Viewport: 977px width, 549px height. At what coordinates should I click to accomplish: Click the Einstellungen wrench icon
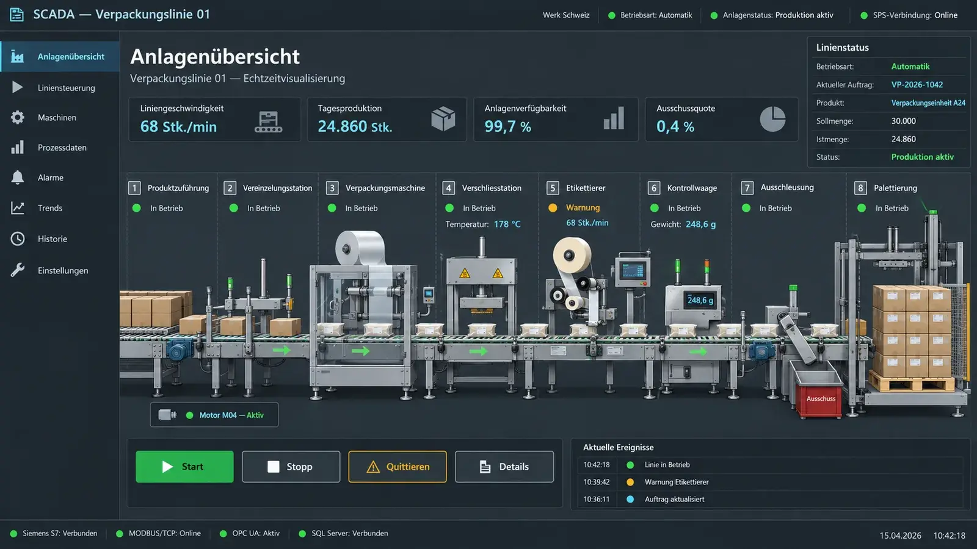[18, 270]
